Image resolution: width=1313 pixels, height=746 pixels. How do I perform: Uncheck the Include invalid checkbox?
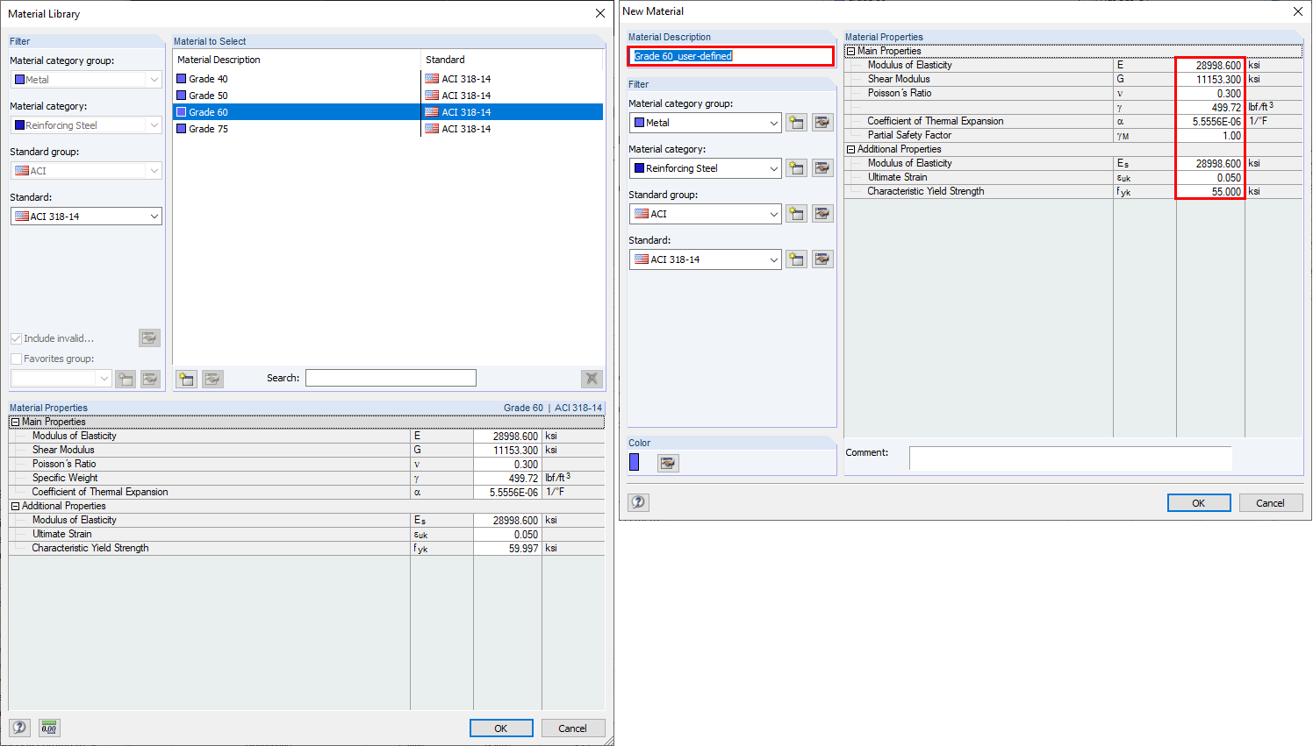click(15, 338)
